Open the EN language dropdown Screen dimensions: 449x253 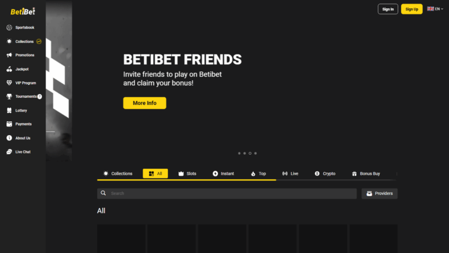click(435, 9)
